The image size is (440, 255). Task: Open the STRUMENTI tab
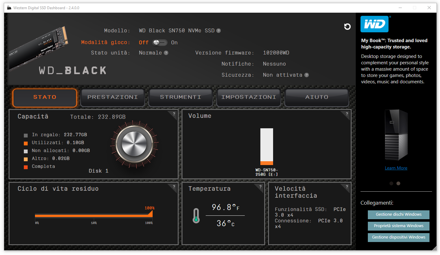click(181, 97)
